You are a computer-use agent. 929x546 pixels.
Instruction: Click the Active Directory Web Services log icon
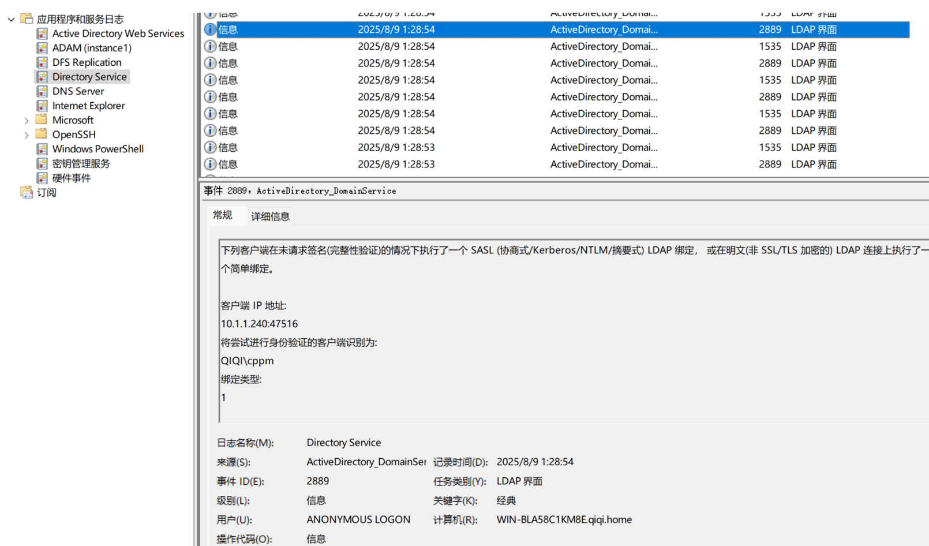click(x=42, y=33)
